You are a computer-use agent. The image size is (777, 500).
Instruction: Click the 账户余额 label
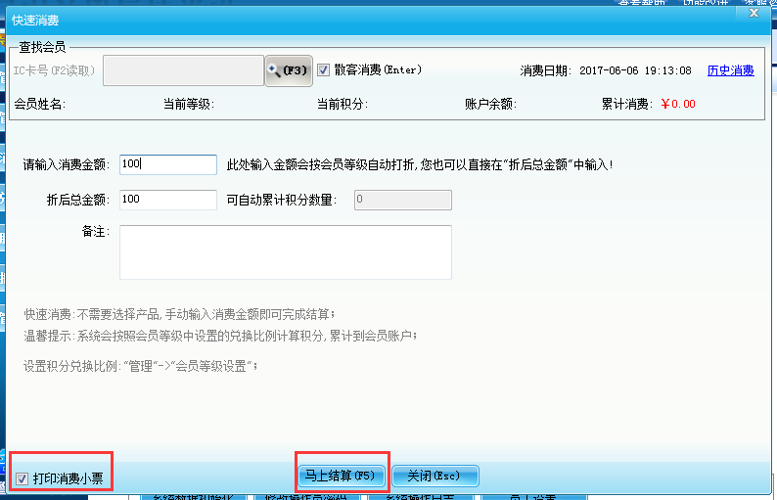click(x=490, y=104)
